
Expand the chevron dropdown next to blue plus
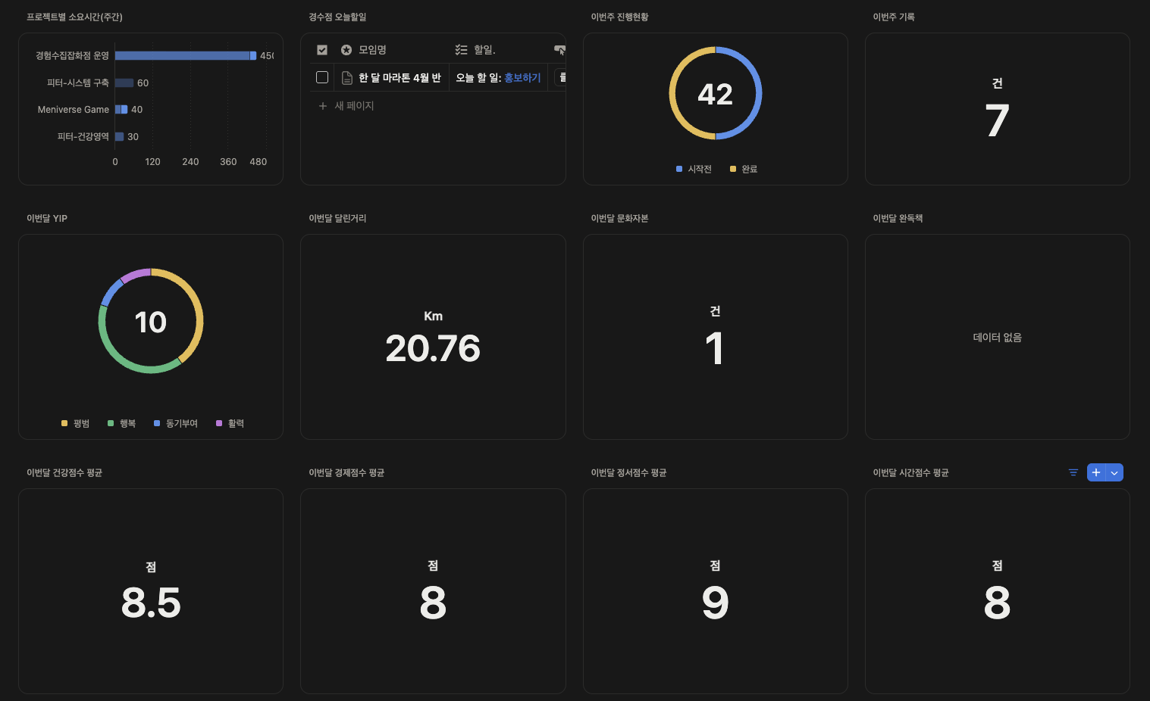(1114, 472)
